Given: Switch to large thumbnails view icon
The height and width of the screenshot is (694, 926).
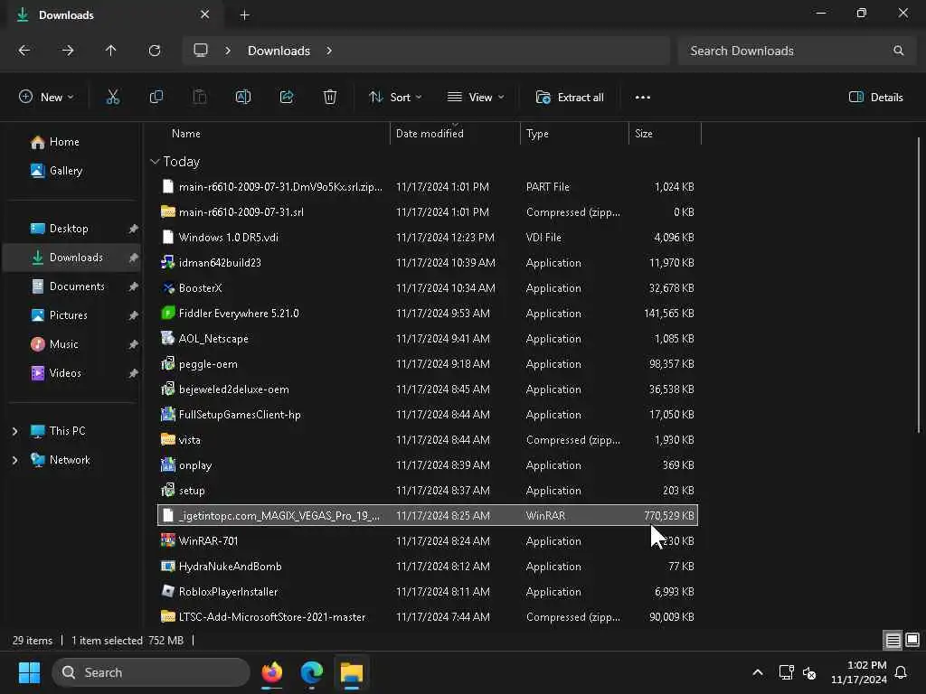Looking at the screenshot, I should (912, 640).
